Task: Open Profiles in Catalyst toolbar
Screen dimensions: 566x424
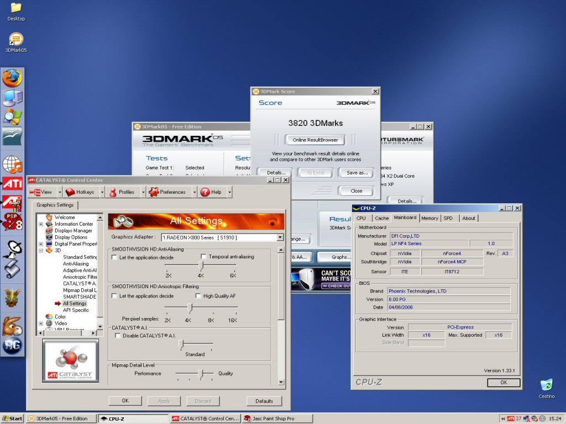Action: (x=122, y=192)
